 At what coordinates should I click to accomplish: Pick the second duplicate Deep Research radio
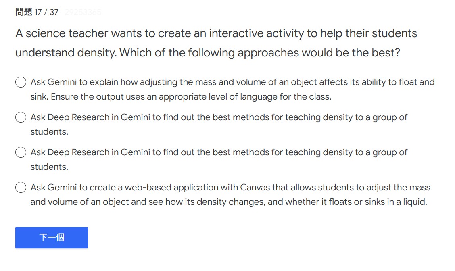point(21,152)
